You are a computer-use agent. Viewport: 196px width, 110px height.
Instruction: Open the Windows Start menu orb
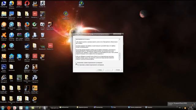coord(3,108)
